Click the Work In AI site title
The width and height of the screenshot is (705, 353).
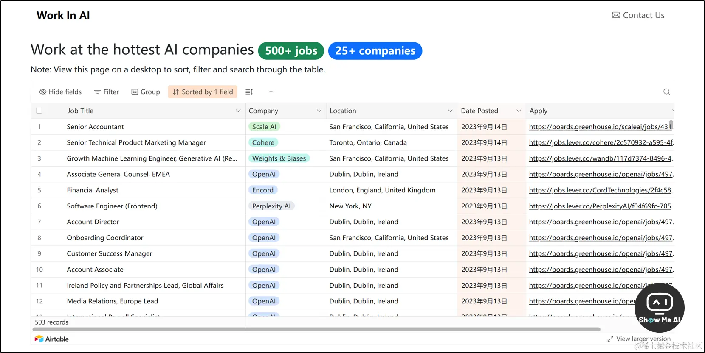[x=63, y=15]
